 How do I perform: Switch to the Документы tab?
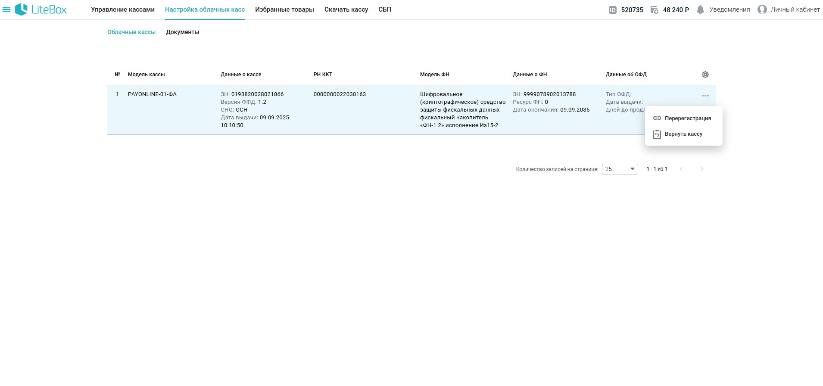click(x=182, y=32)
